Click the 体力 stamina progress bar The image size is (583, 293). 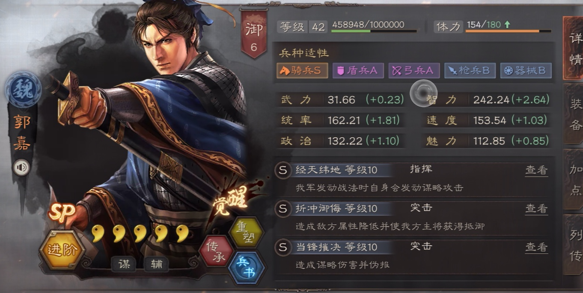(x=509, y=31)
